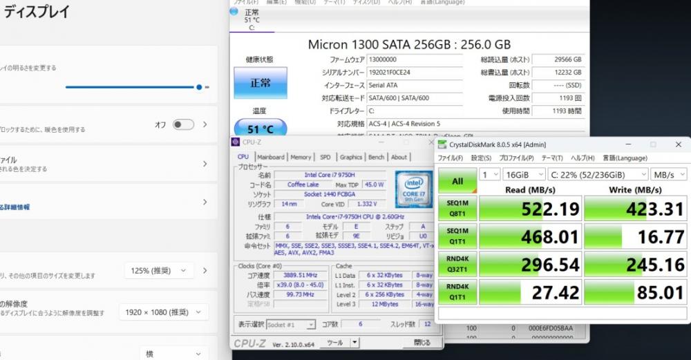Click the 51 °C temperature button in CrystalDiskInfo
This screenshot has height=360, width=691.
click(x=261, y=129)
